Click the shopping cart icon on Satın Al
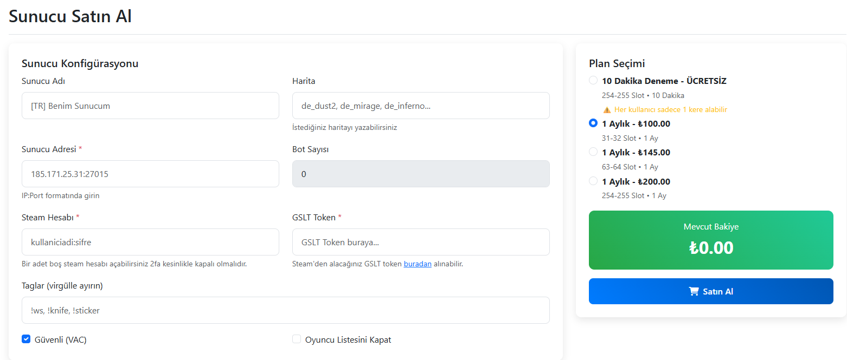Screen dimensions: 847x360 (694, 291)
